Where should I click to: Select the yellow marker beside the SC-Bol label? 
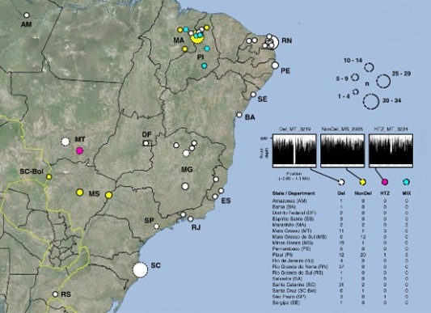[49, 177]
